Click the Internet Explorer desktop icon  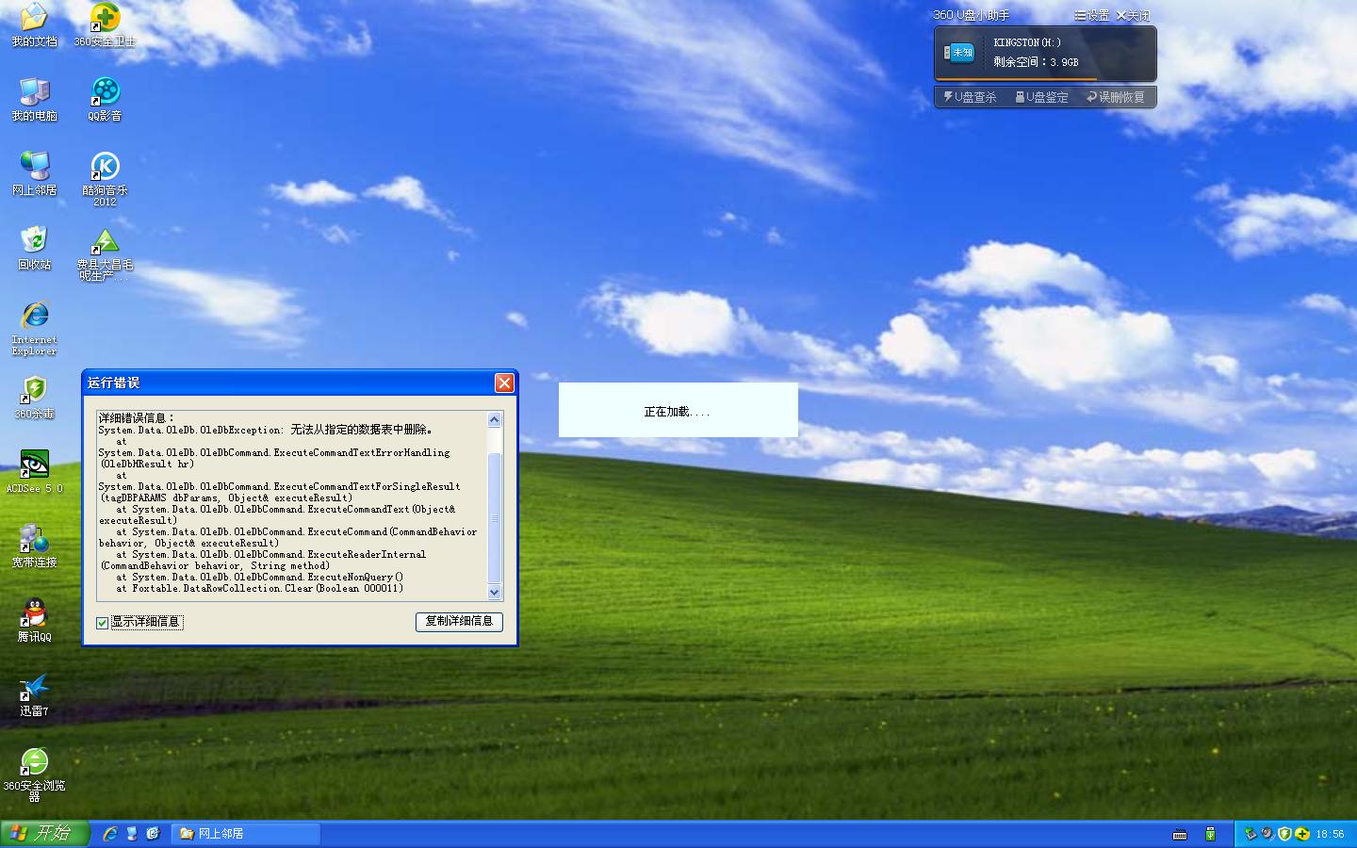[34, 316]
